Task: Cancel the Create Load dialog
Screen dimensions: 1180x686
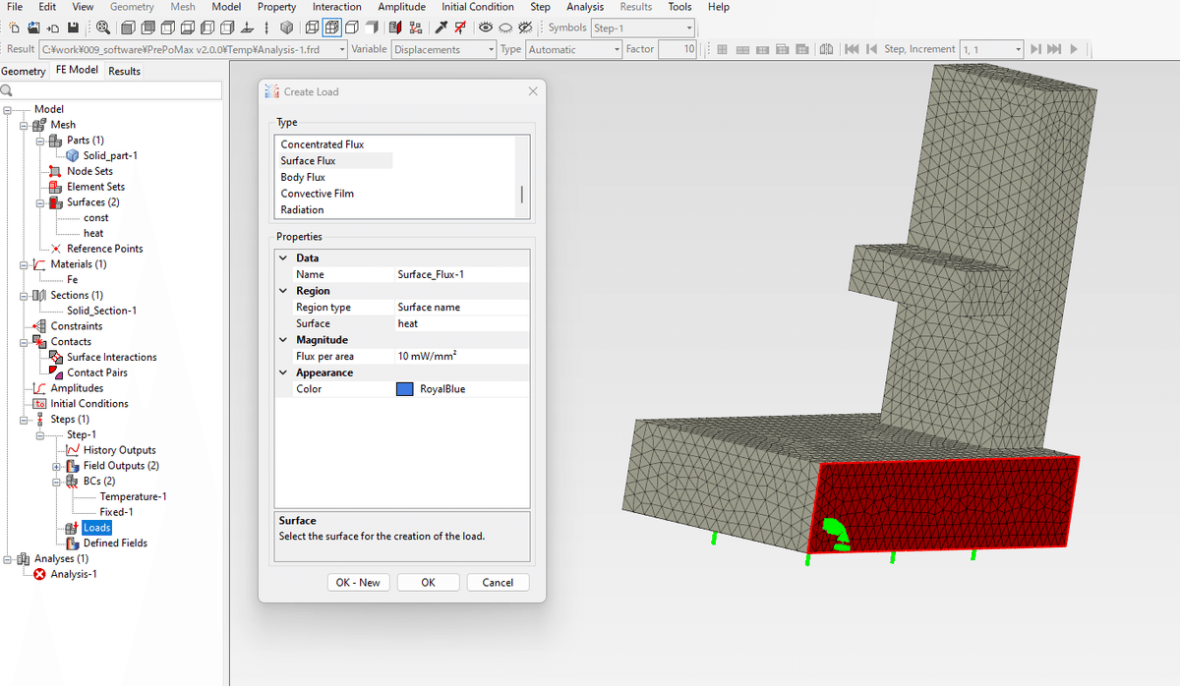Action: [498, 583]
